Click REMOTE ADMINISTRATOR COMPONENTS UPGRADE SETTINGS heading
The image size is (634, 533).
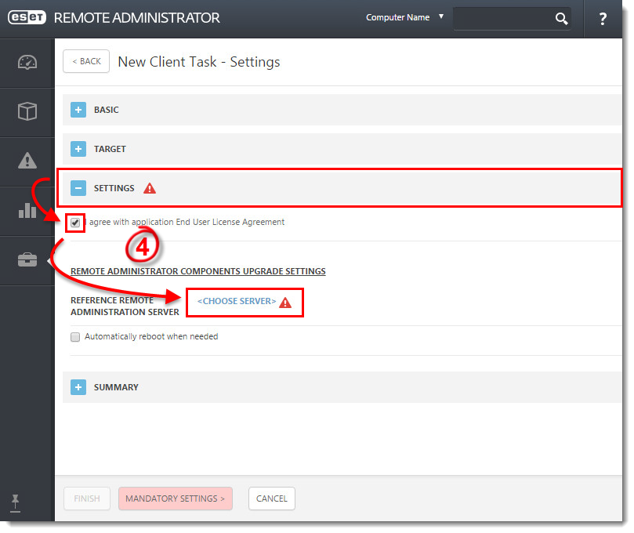[198, 271]
